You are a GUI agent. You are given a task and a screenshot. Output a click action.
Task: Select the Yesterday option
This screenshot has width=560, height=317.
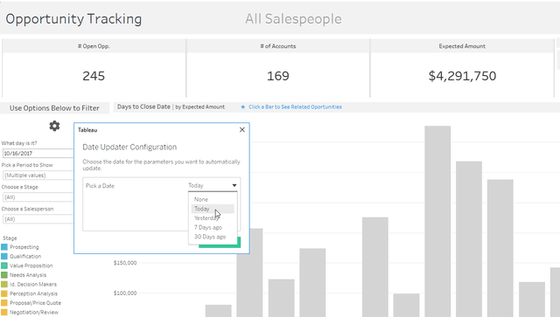pos(206,217)
